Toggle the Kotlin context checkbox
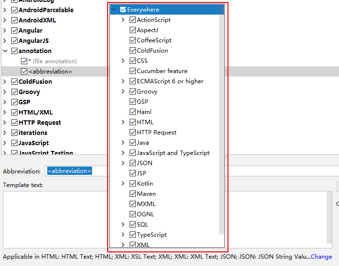The image size is (339, 266). [132, 183]
